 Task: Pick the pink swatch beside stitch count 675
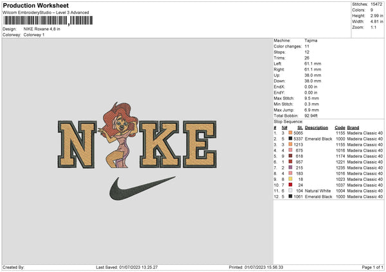pyautogui.click(x=290, y=150)
